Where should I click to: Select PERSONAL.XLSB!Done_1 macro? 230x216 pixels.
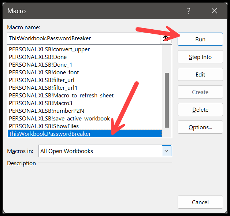tap(85, 65)
